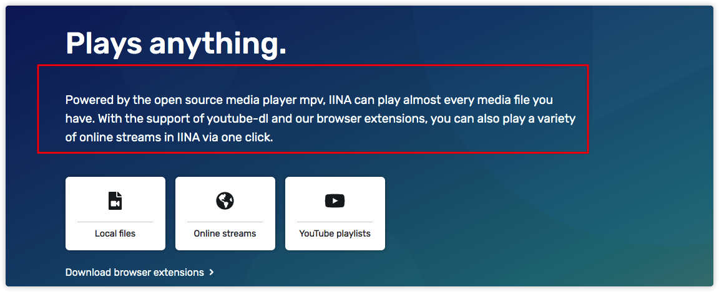Click the local video file icon
The height and width of the screenshot is (292, 719).
pos(115,200)
